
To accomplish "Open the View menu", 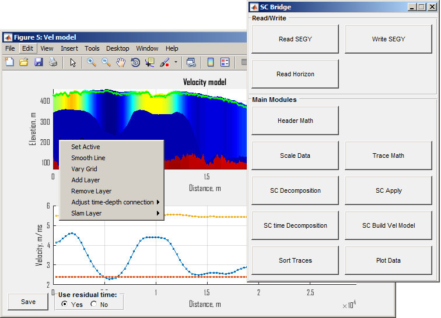I will 47,48.
